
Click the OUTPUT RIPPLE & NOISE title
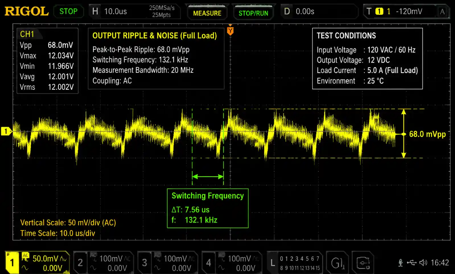pos(155,36)
